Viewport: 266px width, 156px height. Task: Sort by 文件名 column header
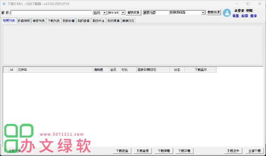coord(54,70)
